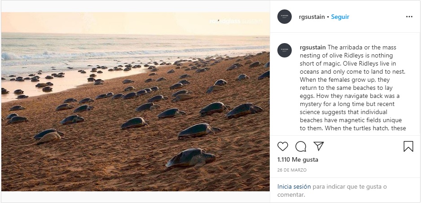Open the rgsustain username in the header
The image size is (421, 203).
[312, 17]
